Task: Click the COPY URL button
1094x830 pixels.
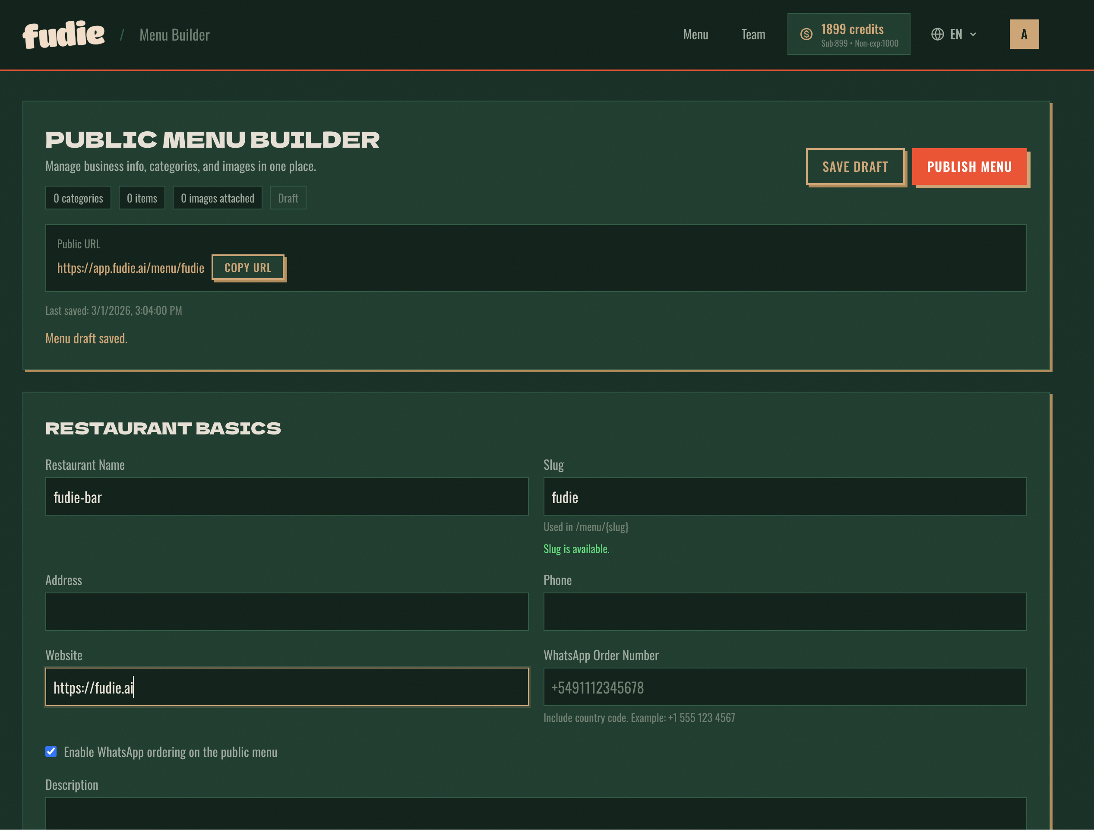Action: (248, 267)
